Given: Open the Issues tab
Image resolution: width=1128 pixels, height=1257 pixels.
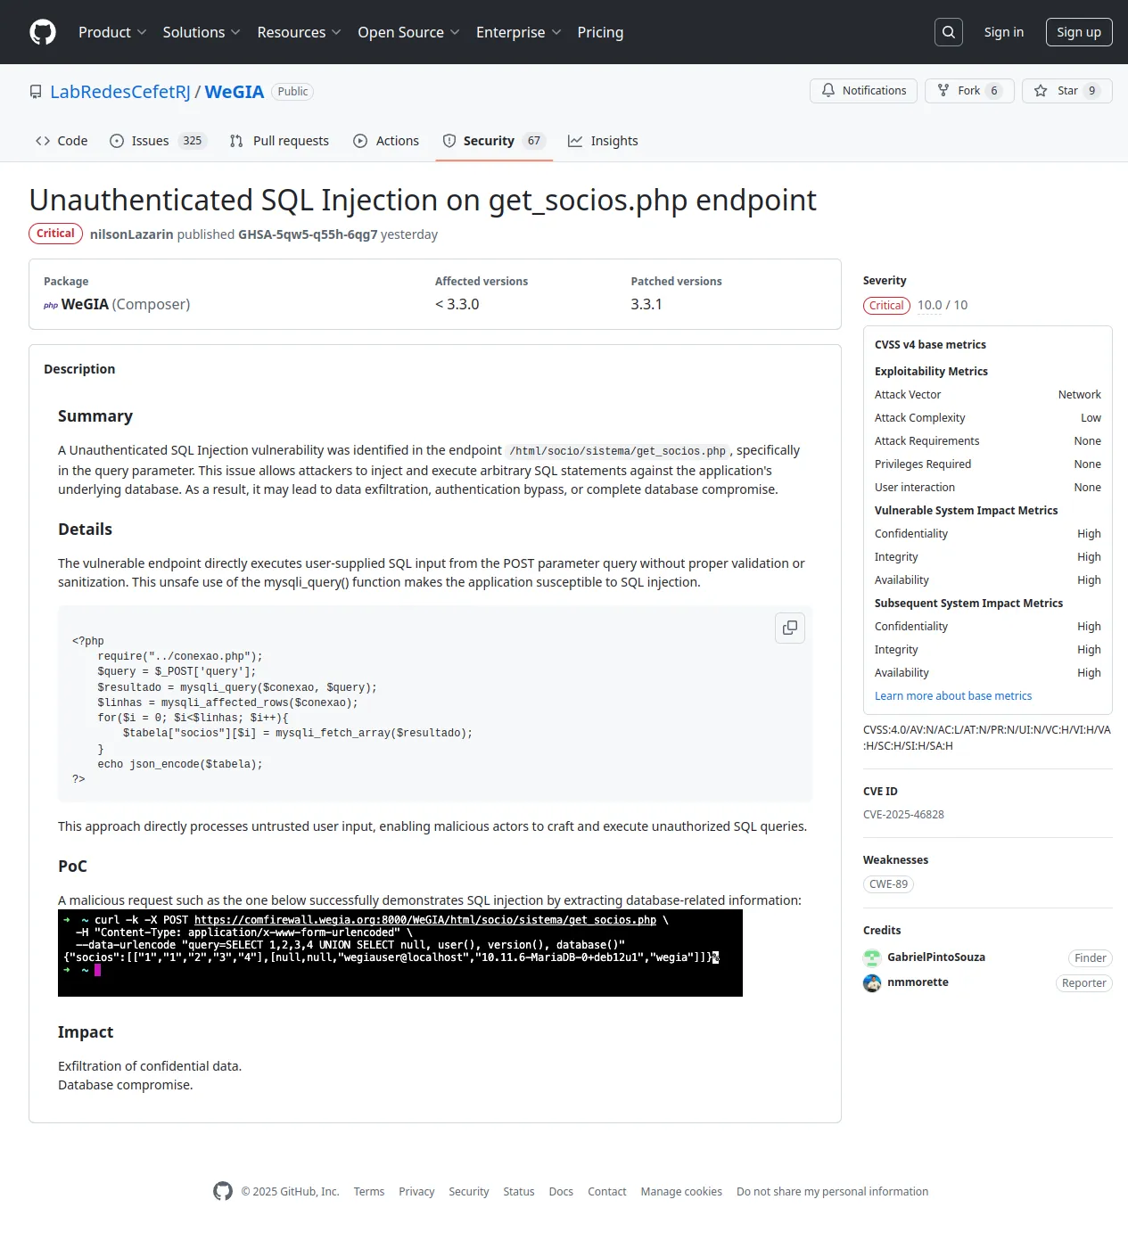Looking at the screenshot, I should click(159, 141).
